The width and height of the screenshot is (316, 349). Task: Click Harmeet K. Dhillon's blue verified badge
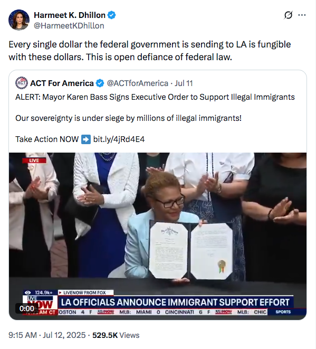[x=112, y=15]
